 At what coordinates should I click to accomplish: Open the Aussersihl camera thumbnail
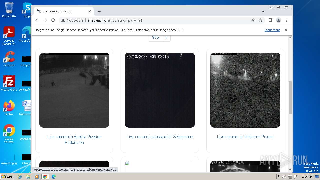(160, 90)
